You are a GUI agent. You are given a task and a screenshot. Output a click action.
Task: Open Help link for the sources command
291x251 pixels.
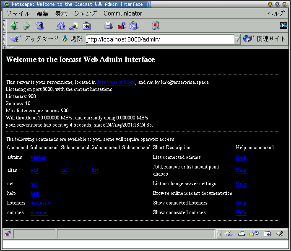tap(241, 212)
